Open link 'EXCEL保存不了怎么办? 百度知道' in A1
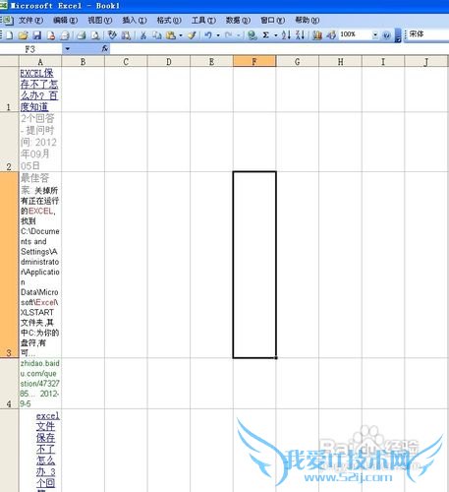This screenshot has width=449, height=492. point(39,90)
